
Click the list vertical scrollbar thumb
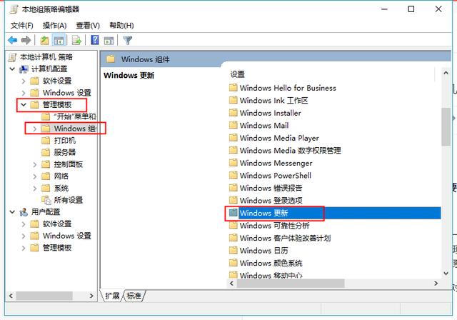pos(446,126)
